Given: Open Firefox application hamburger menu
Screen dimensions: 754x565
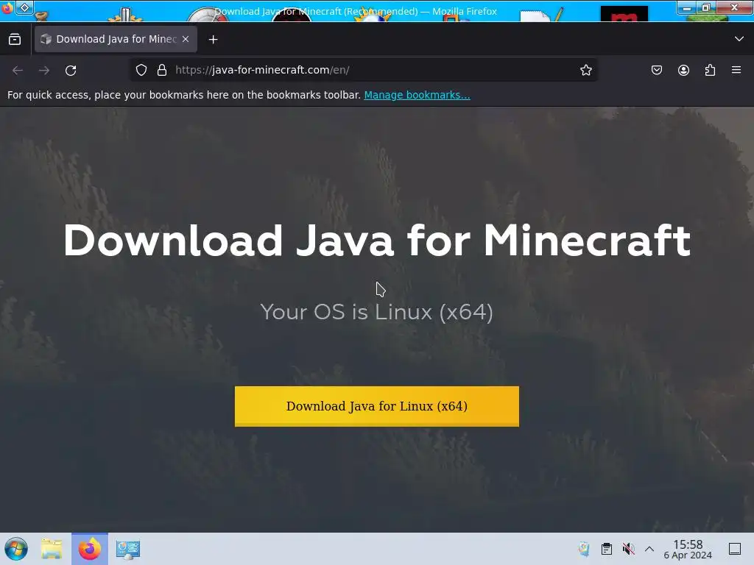Looking at the screenshot, I should 736,70.
